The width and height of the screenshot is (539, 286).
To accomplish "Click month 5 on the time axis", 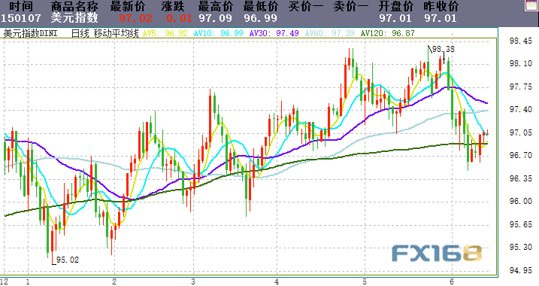I will pos(365,282).
